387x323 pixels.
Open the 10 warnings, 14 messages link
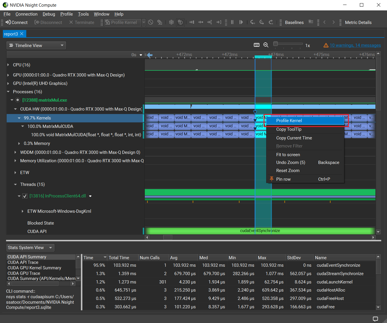[355, 45]
